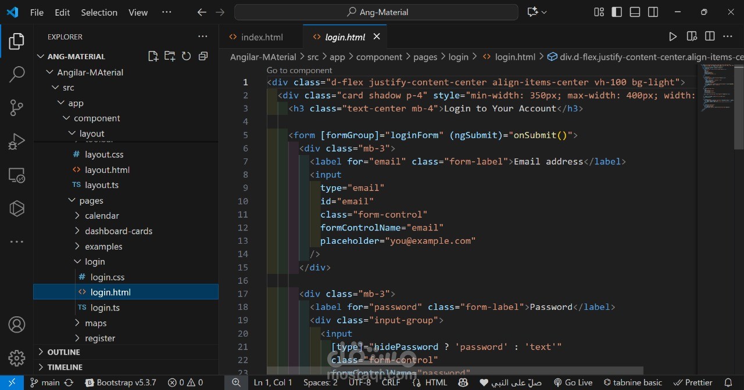Expand the dashboard-cards folder
The height and width of the screenshot is (390, 744).
78,231
